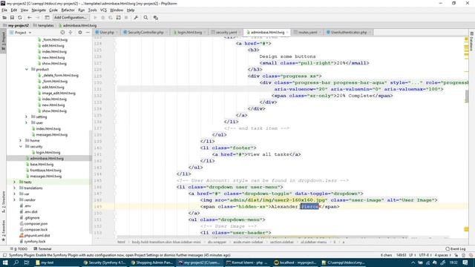This screenshot has height=267, width=475.
Task: Switch to the security.yaml tab
Action: pyautogui.click(x=226, y=32)
